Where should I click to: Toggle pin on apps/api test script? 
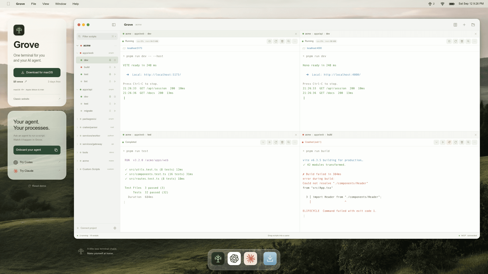(x=110, y=104)
